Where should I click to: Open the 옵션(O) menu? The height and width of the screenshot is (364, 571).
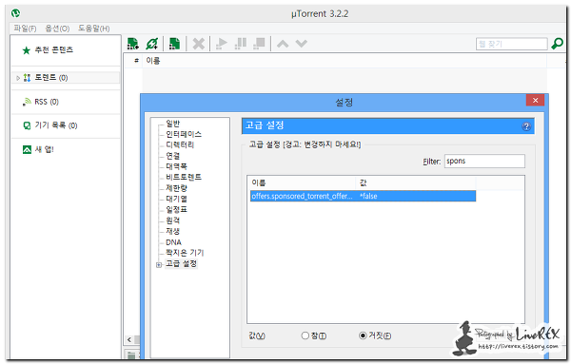point(57,29)
